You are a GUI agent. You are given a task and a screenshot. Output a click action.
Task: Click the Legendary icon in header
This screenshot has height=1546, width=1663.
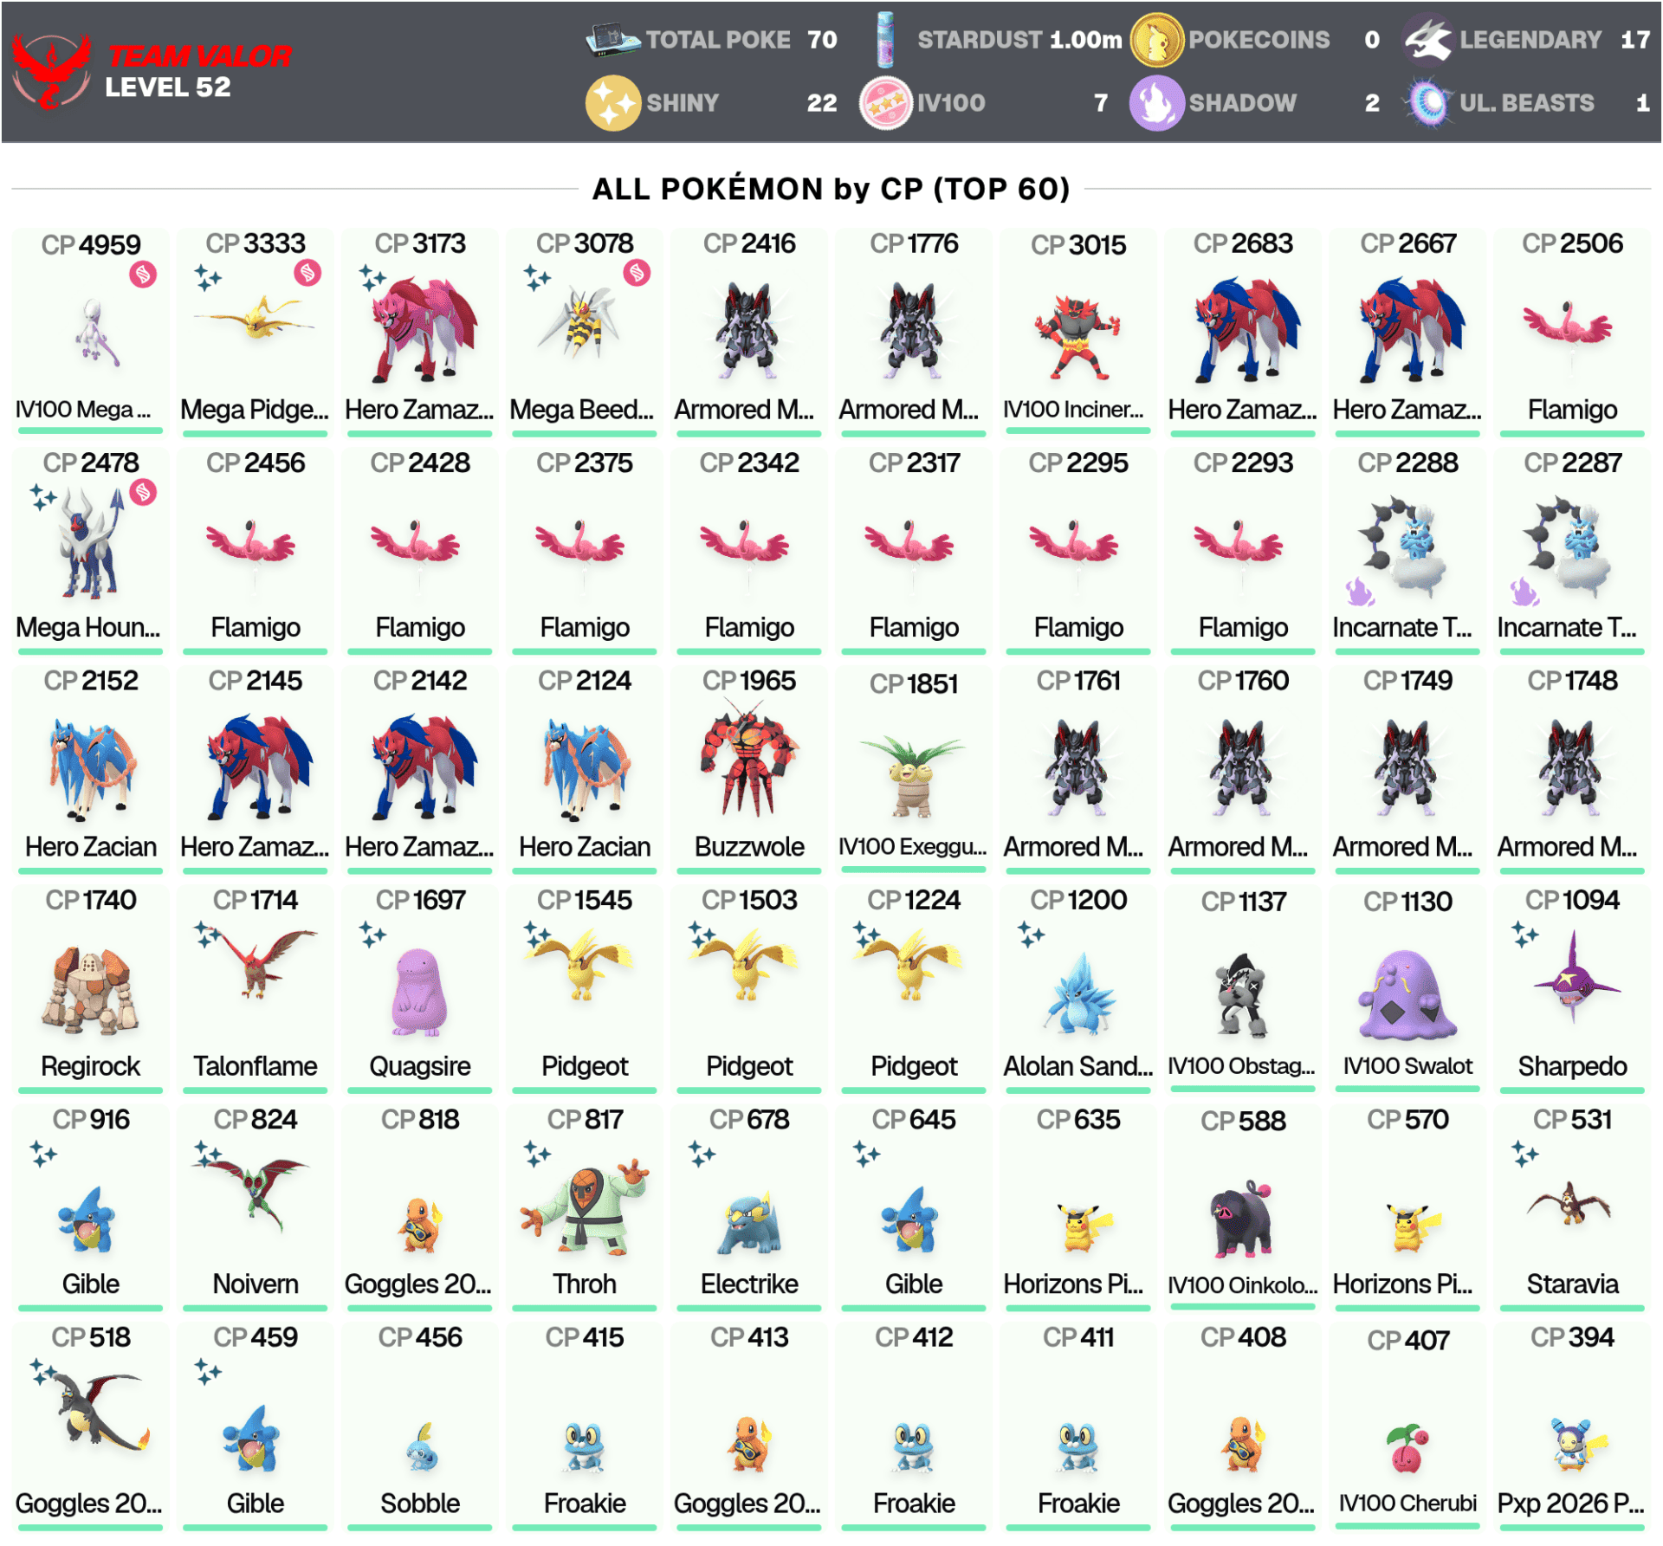pos(1428,40)
